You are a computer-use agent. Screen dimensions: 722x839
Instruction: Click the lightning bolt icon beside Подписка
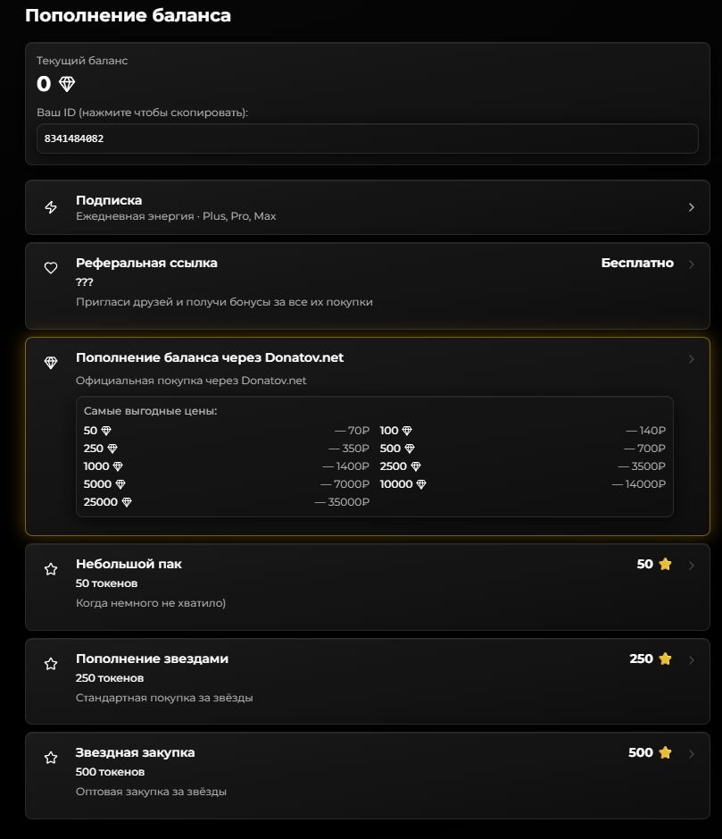(51, 207)
